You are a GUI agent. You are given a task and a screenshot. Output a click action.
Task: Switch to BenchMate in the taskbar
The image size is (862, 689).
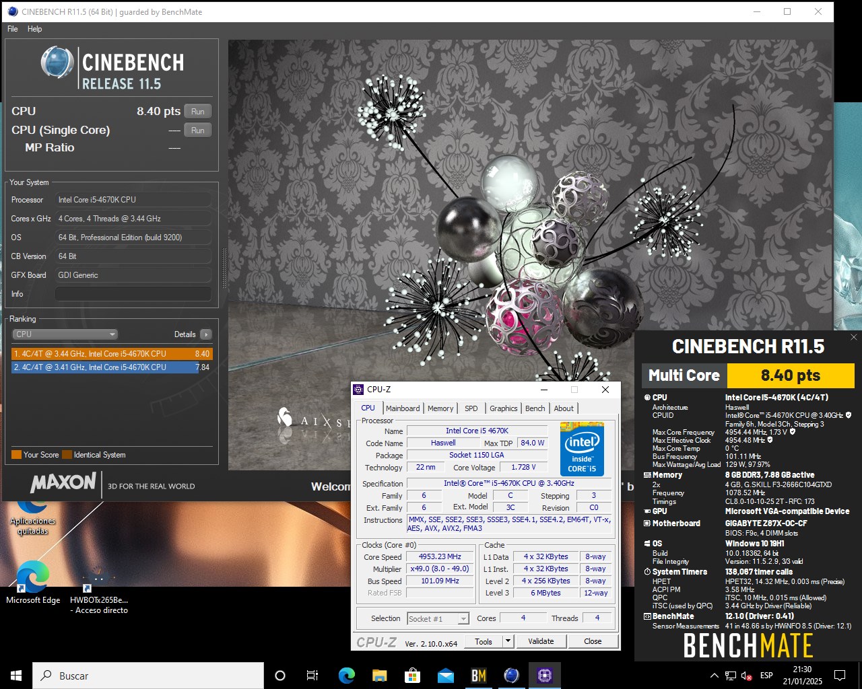click(479, 676)
